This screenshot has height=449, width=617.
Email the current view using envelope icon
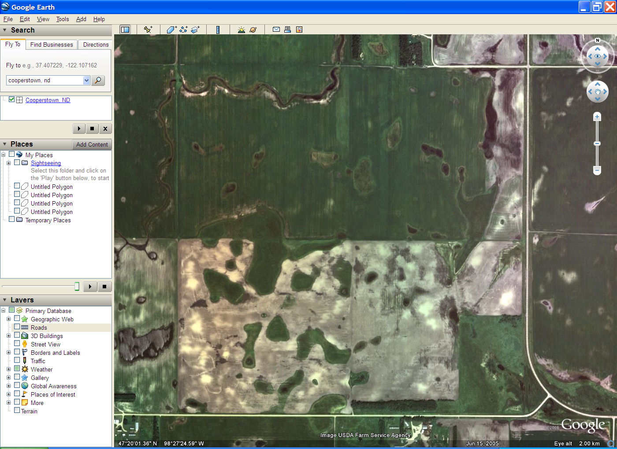point(276,29)
